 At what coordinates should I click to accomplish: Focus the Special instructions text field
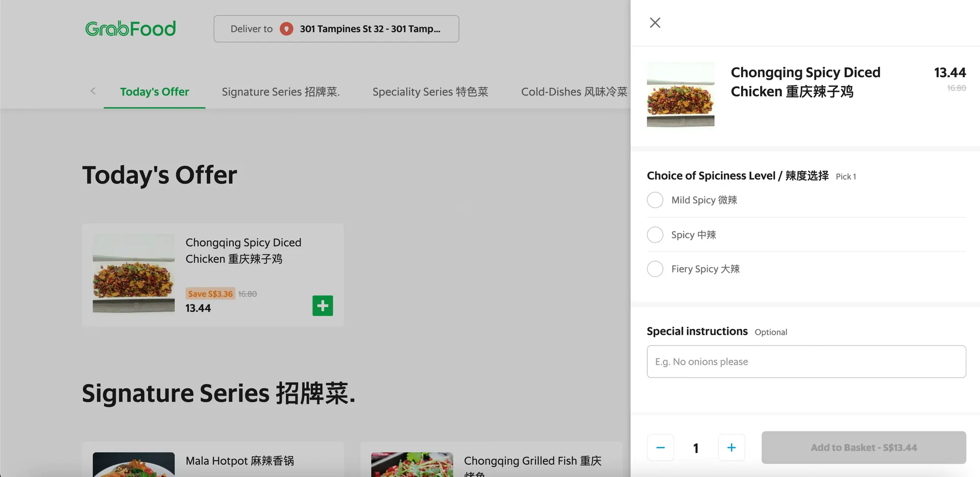pyautogui.click(x=806, y=362)
